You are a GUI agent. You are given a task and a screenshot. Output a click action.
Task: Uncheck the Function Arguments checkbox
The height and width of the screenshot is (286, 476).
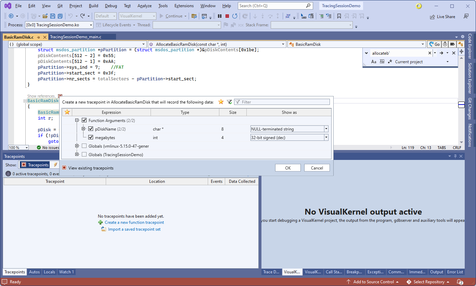pos(84,121)
